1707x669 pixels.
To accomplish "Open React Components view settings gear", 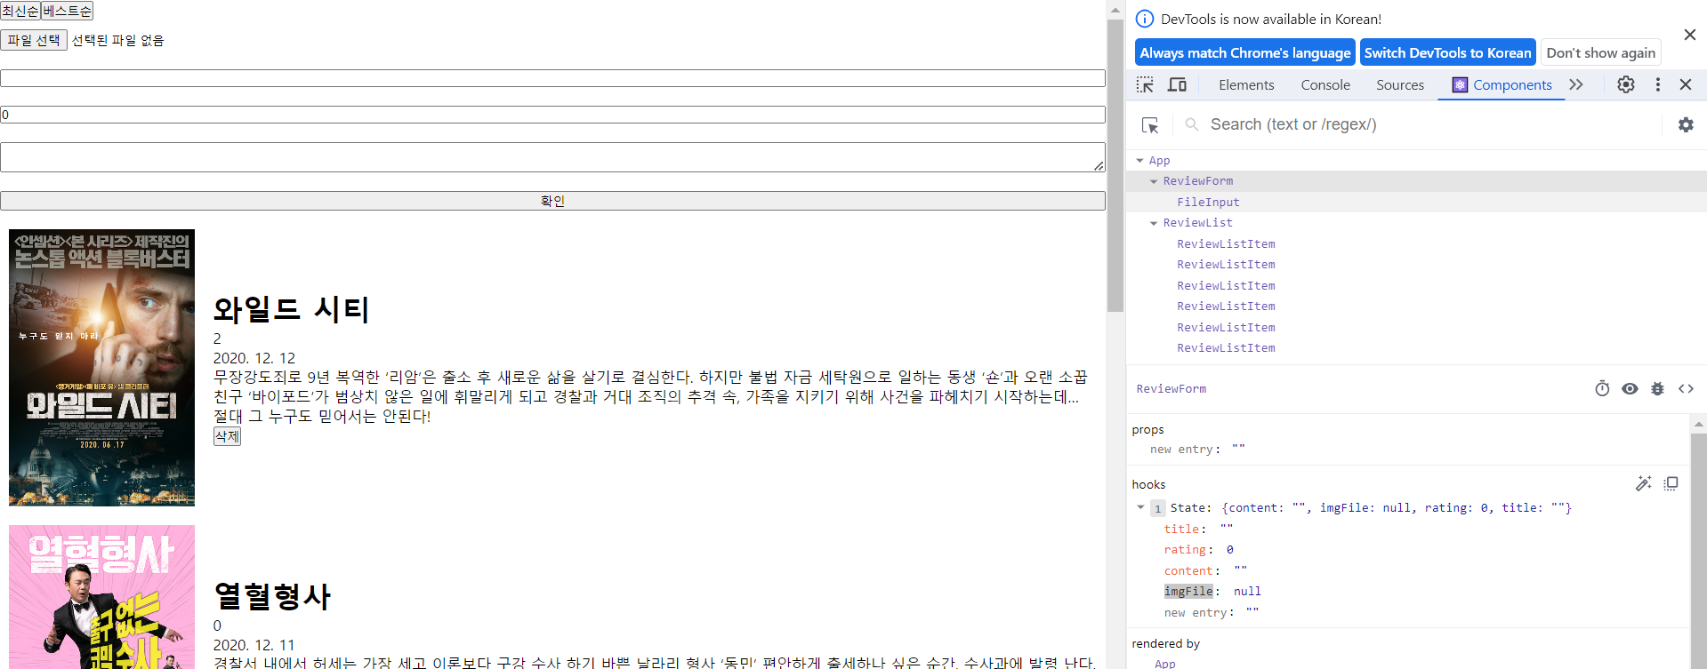I will click(1686, 125).
